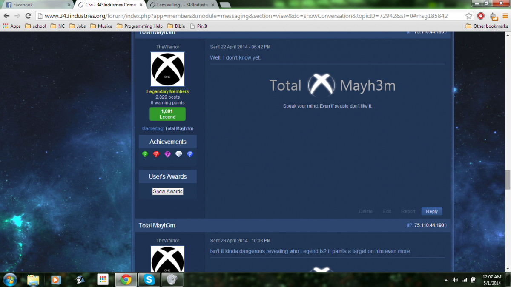Open TheWarrior's Xbox One avatar image
This screenshot has width=511, height=287.
(167, 69)
